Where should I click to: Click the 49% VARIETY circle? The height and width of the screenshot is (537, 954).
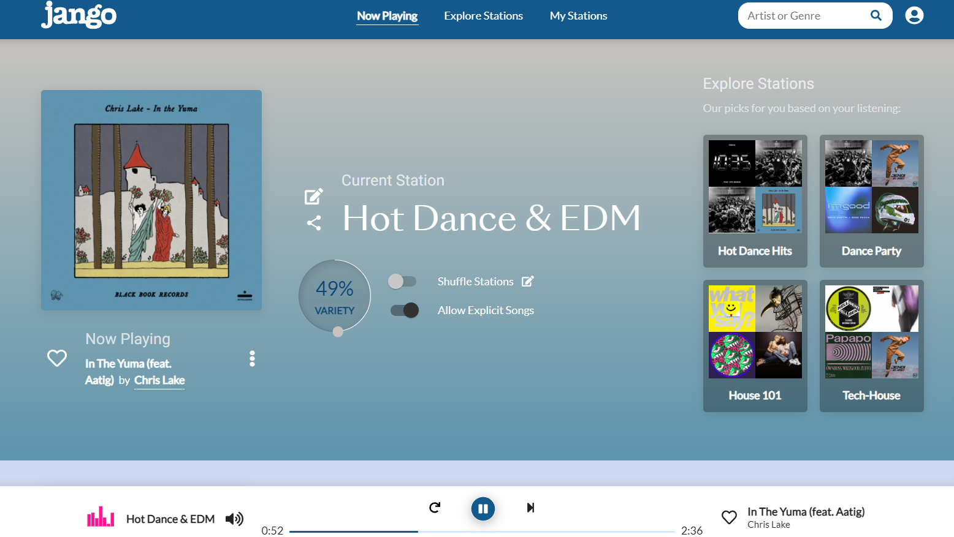pyautogui.click(x=335, y=296)
